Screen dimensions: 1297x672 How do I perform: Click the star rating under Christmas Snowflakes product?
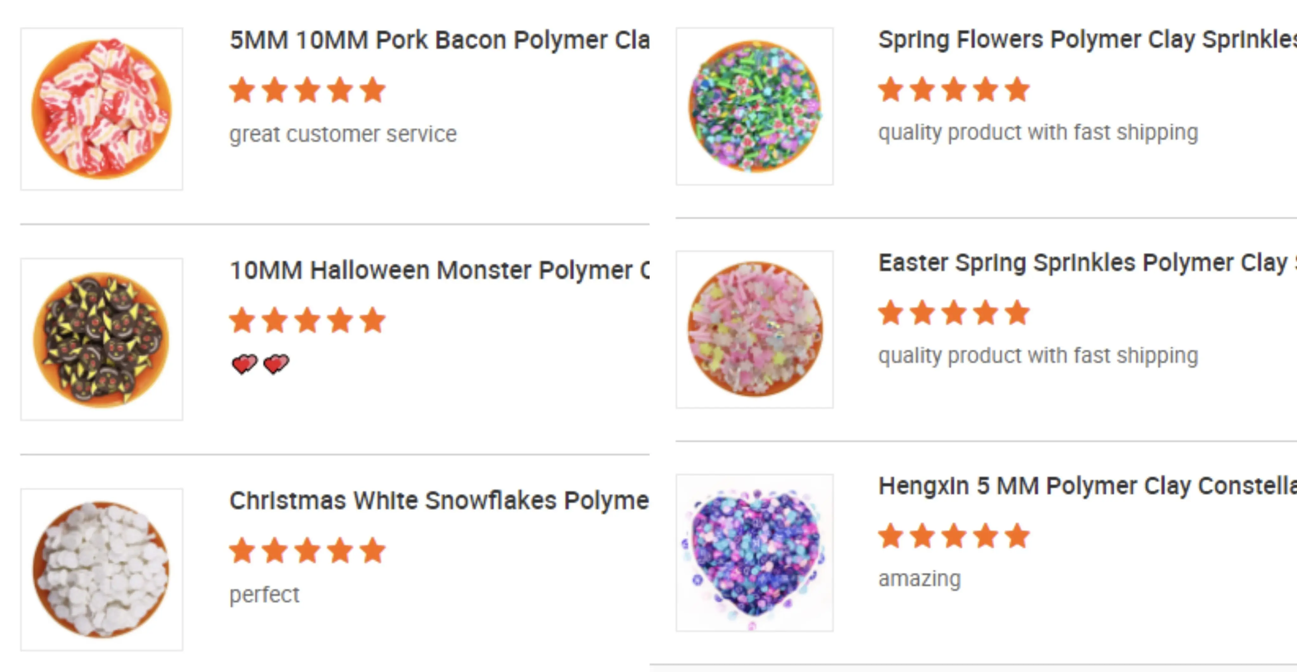[x=307, y=550]
